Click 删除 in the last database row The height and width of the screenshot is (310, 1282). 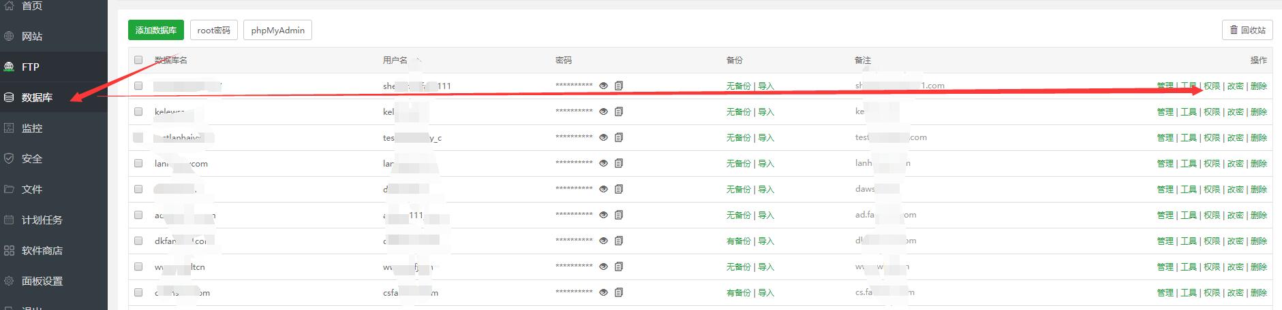point(1259,292)
